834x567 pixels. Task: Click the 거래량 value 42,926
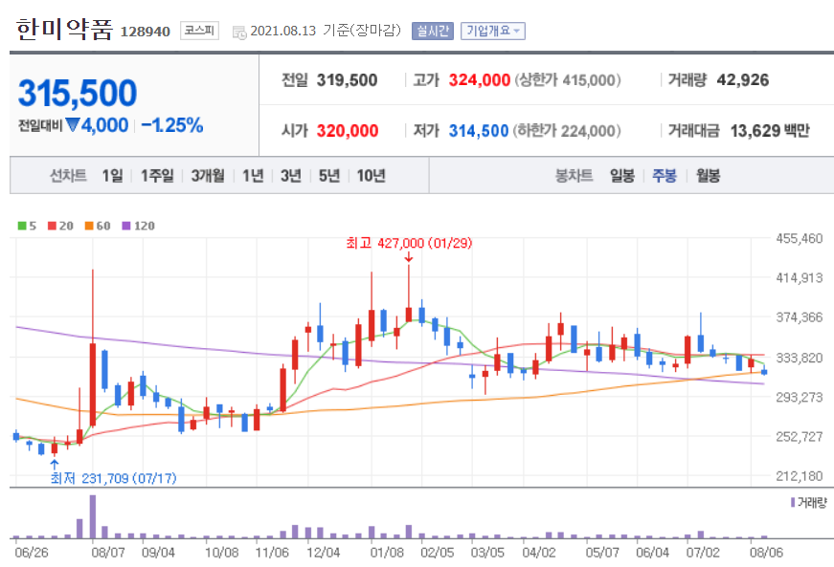742,80
